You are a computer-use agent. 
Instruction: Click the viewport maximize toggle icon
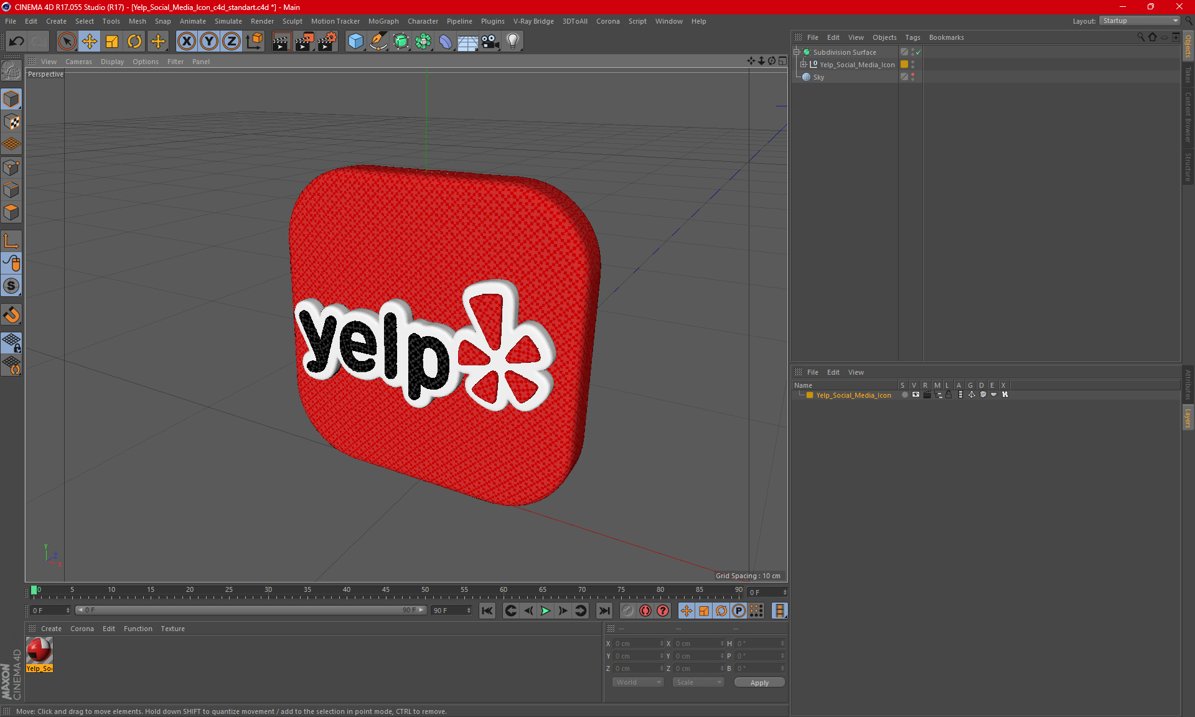pyautogui.click(x=782, y=61)
